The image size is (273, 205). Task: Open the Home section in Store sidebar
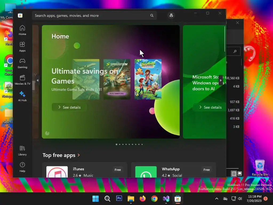coord(22,30)
